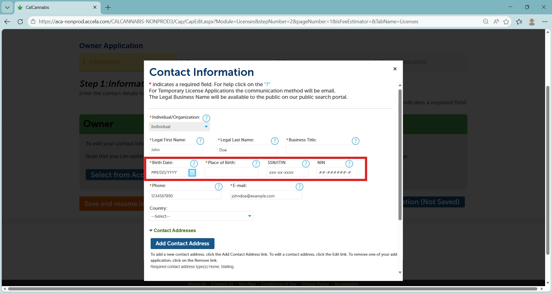Click the browser address bar URL
The height and width of the screenshot is (293, 552).
tap(229, 22)
